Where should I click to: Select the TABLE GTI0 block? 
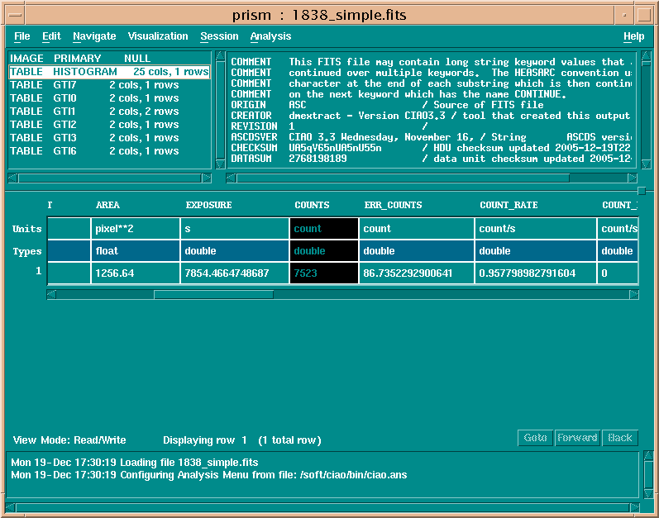tap(109, 97)
